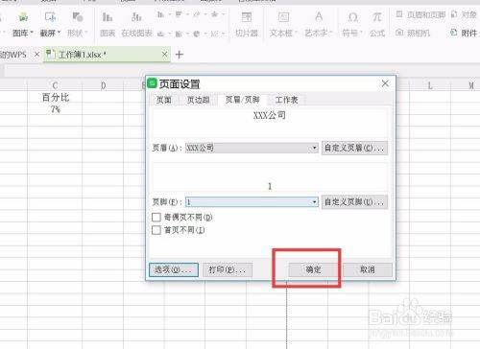Select column L header
The image size is (480, 349).
[430, 85]
